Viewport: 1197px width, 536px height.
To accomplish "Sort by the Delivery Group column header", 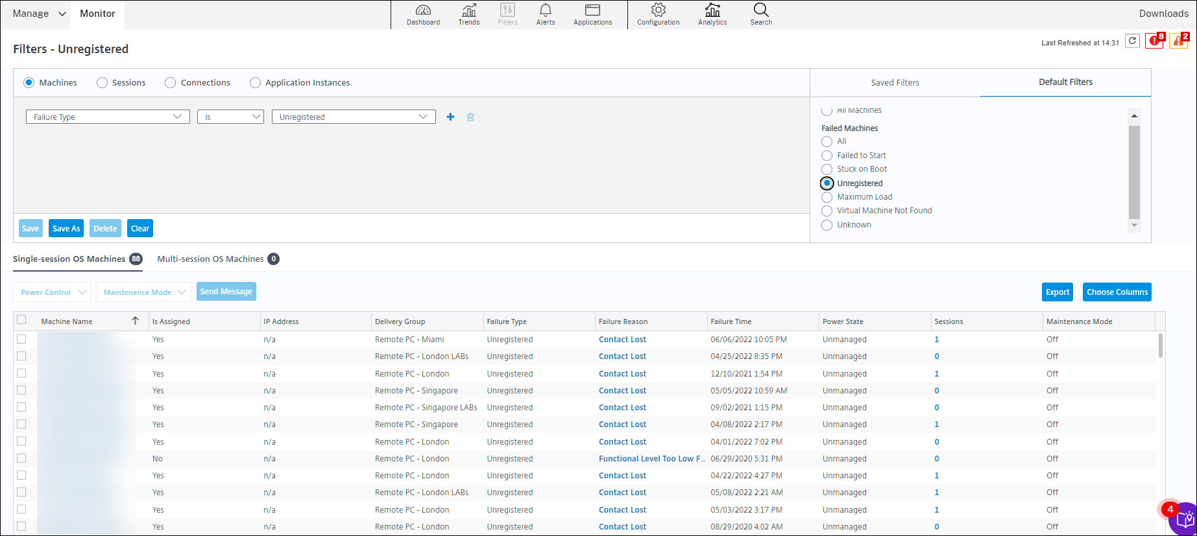I will tap(428, 321).
